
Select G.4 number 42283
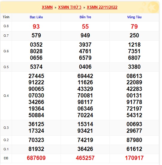pyautogui.click(x=134, y=89)
